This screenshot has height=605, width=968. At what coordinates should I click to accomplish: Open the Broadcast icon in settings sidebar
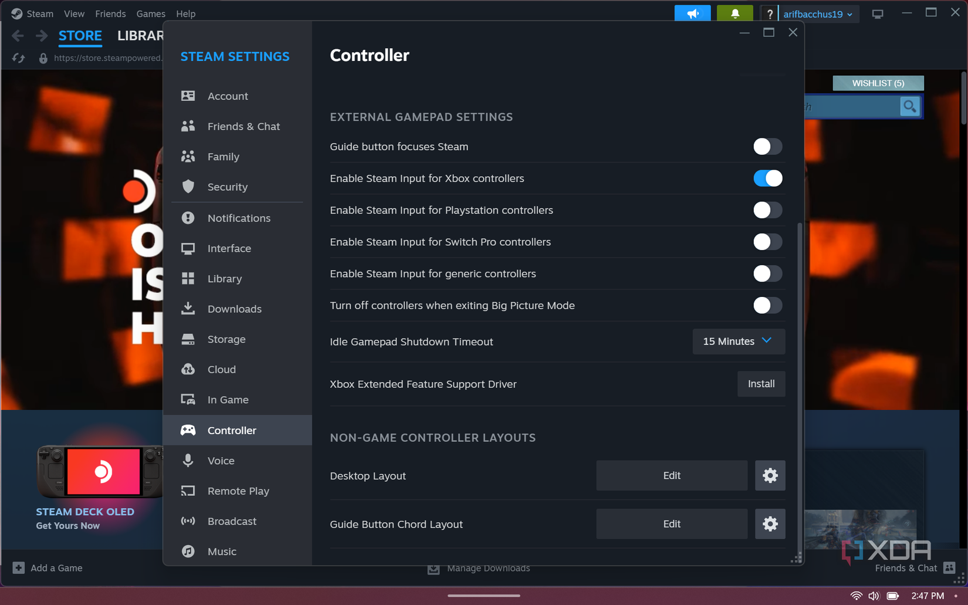188,521
